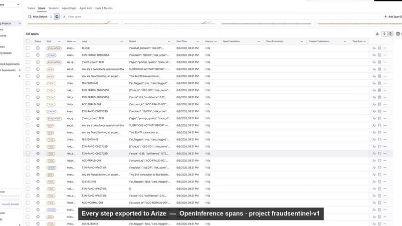
Task: Click the Add Span button
Action: coord(393,16)
